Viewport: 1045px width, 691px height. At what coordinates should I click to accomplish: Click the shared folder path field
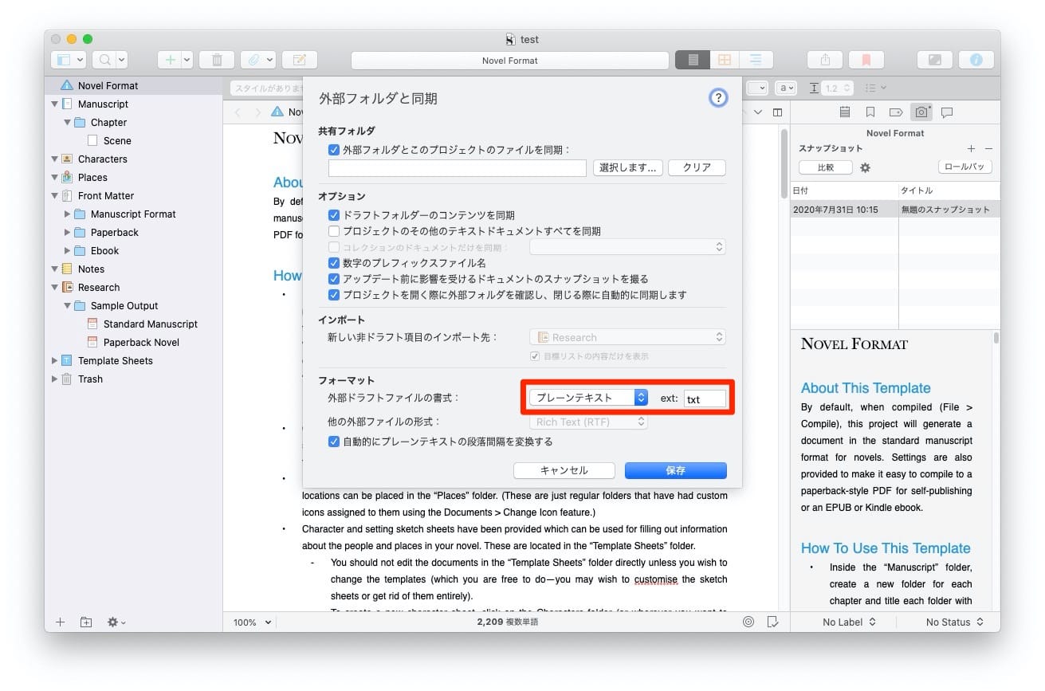458,167
